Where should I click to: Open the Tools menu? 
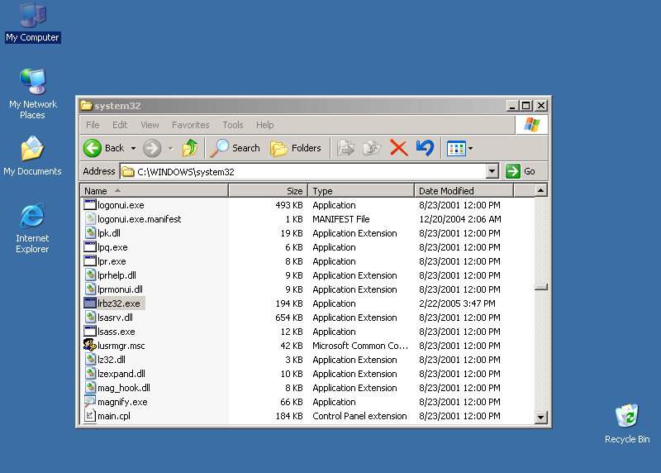click(233, 125)
